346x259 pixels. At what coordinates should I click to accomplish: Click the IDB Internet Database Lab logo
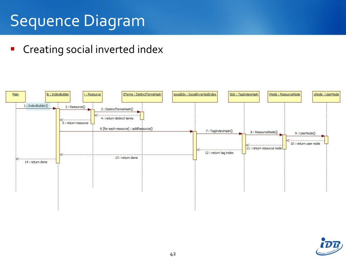point(330,247)
